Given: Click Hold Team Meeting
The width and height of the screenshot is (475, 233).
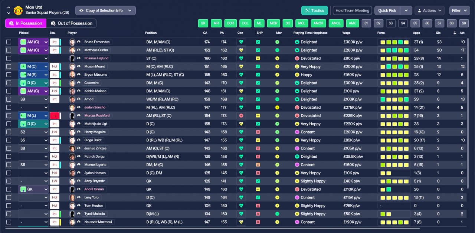Looking at the screenshot, I should pos(352,10).
